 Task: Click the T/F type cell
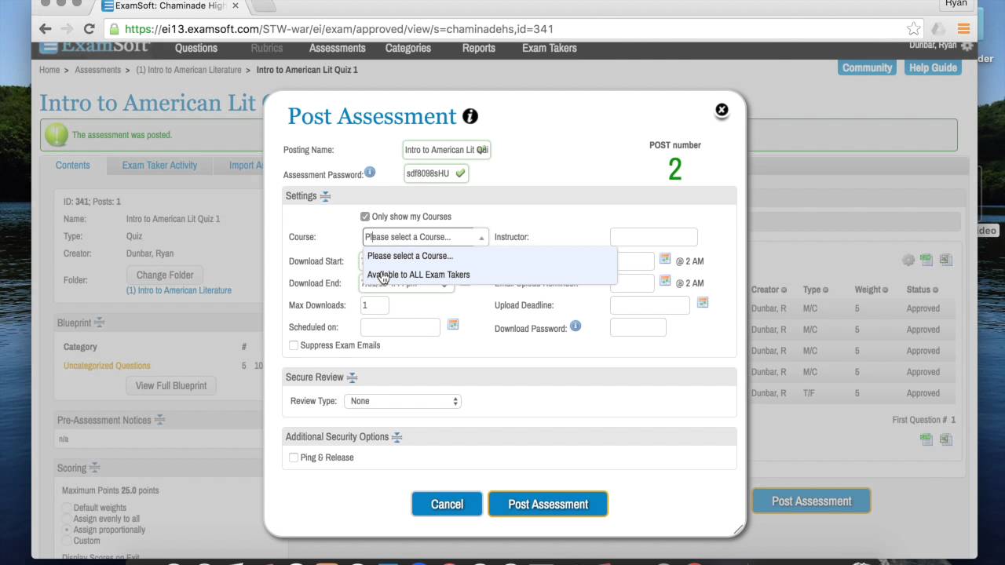(809, 393)
